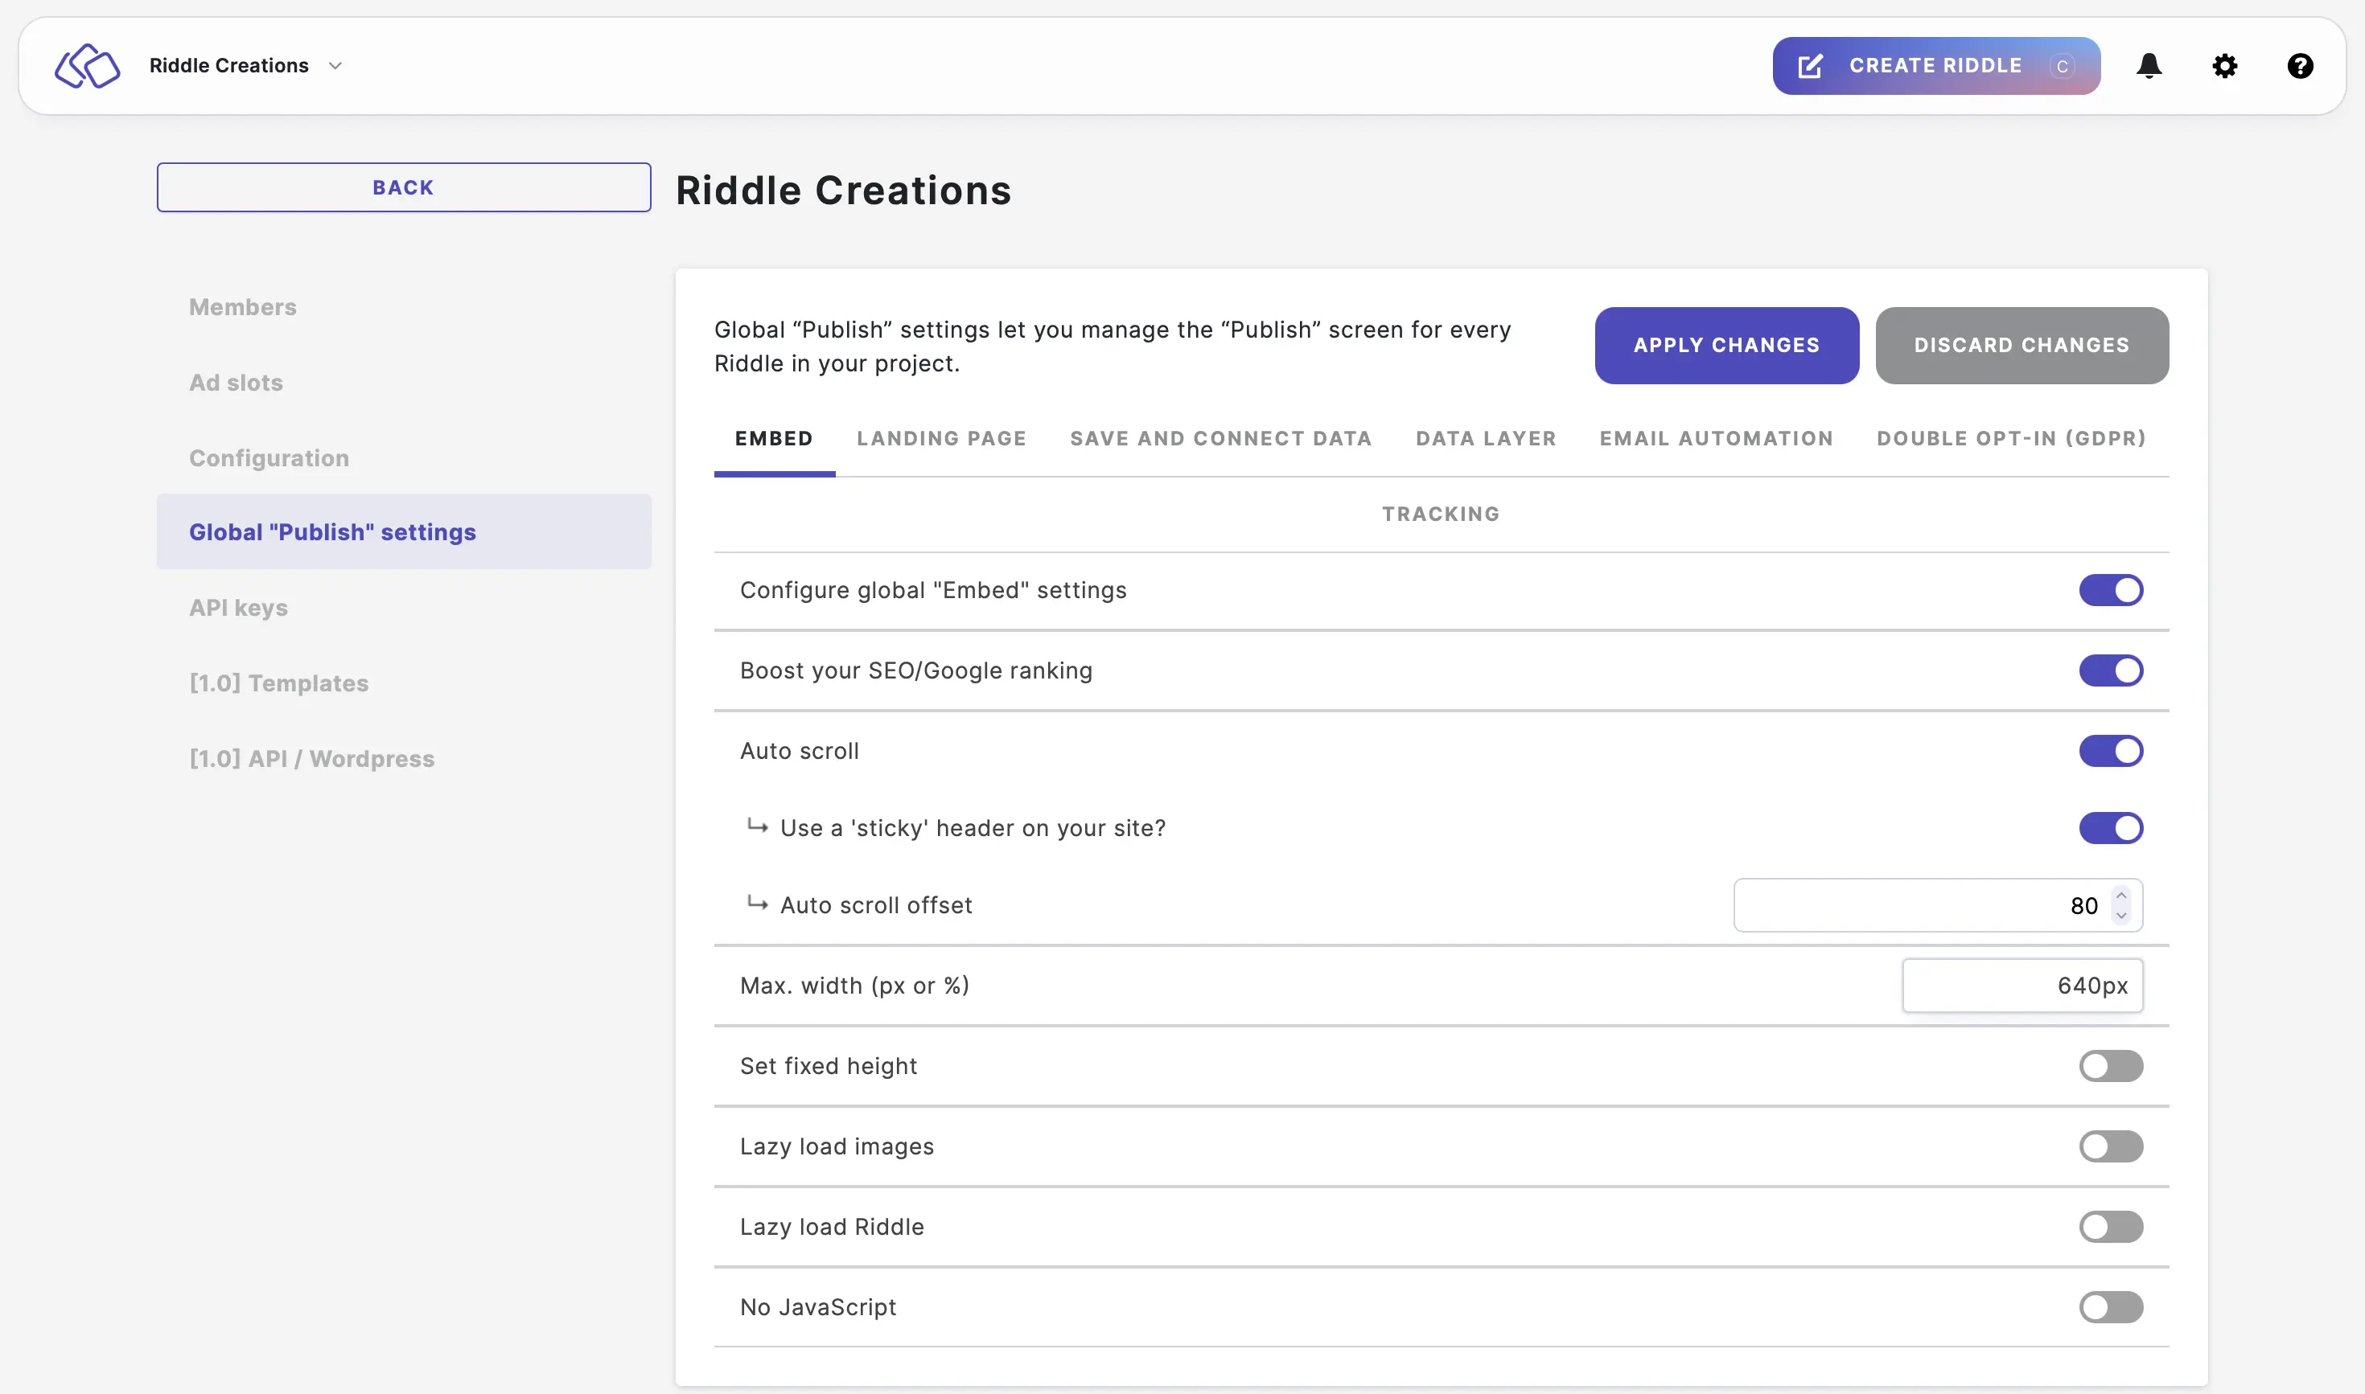Switch to the Landing Page tab

[941, 439]
